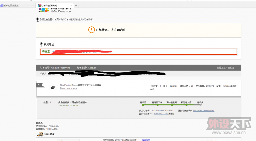Click the 海外运费: ¥0 text
The width and height of the screenshot is (256, 141).
pos(186,86)
